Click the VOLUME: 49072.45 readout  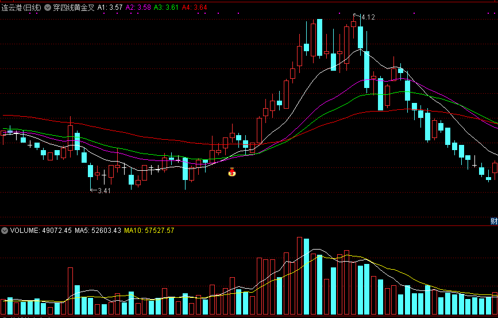coord(41,231)
